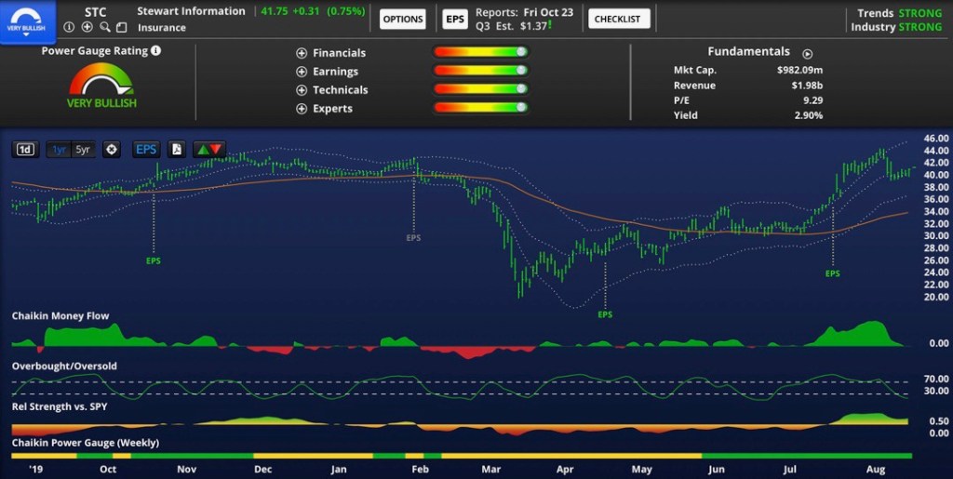Screen dimensions: 953x479
Task: Toggle the green and red arrows button
Action: [208, 149]
